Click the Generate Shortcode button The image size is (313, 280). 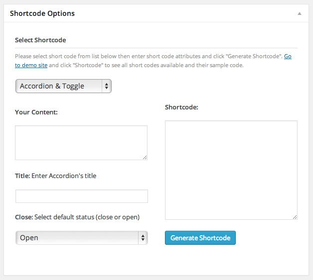pyautogui.click(x=200, y=238)
